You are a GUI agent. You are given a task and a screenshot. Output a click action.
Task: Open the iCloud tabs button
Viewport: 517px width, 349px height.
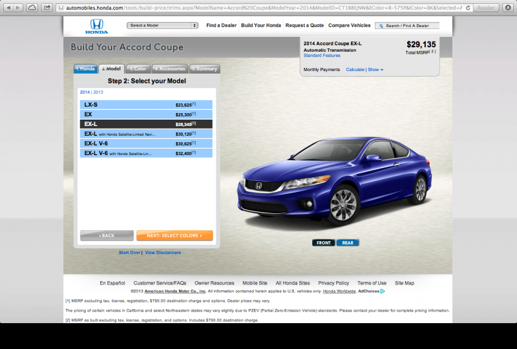32,8
